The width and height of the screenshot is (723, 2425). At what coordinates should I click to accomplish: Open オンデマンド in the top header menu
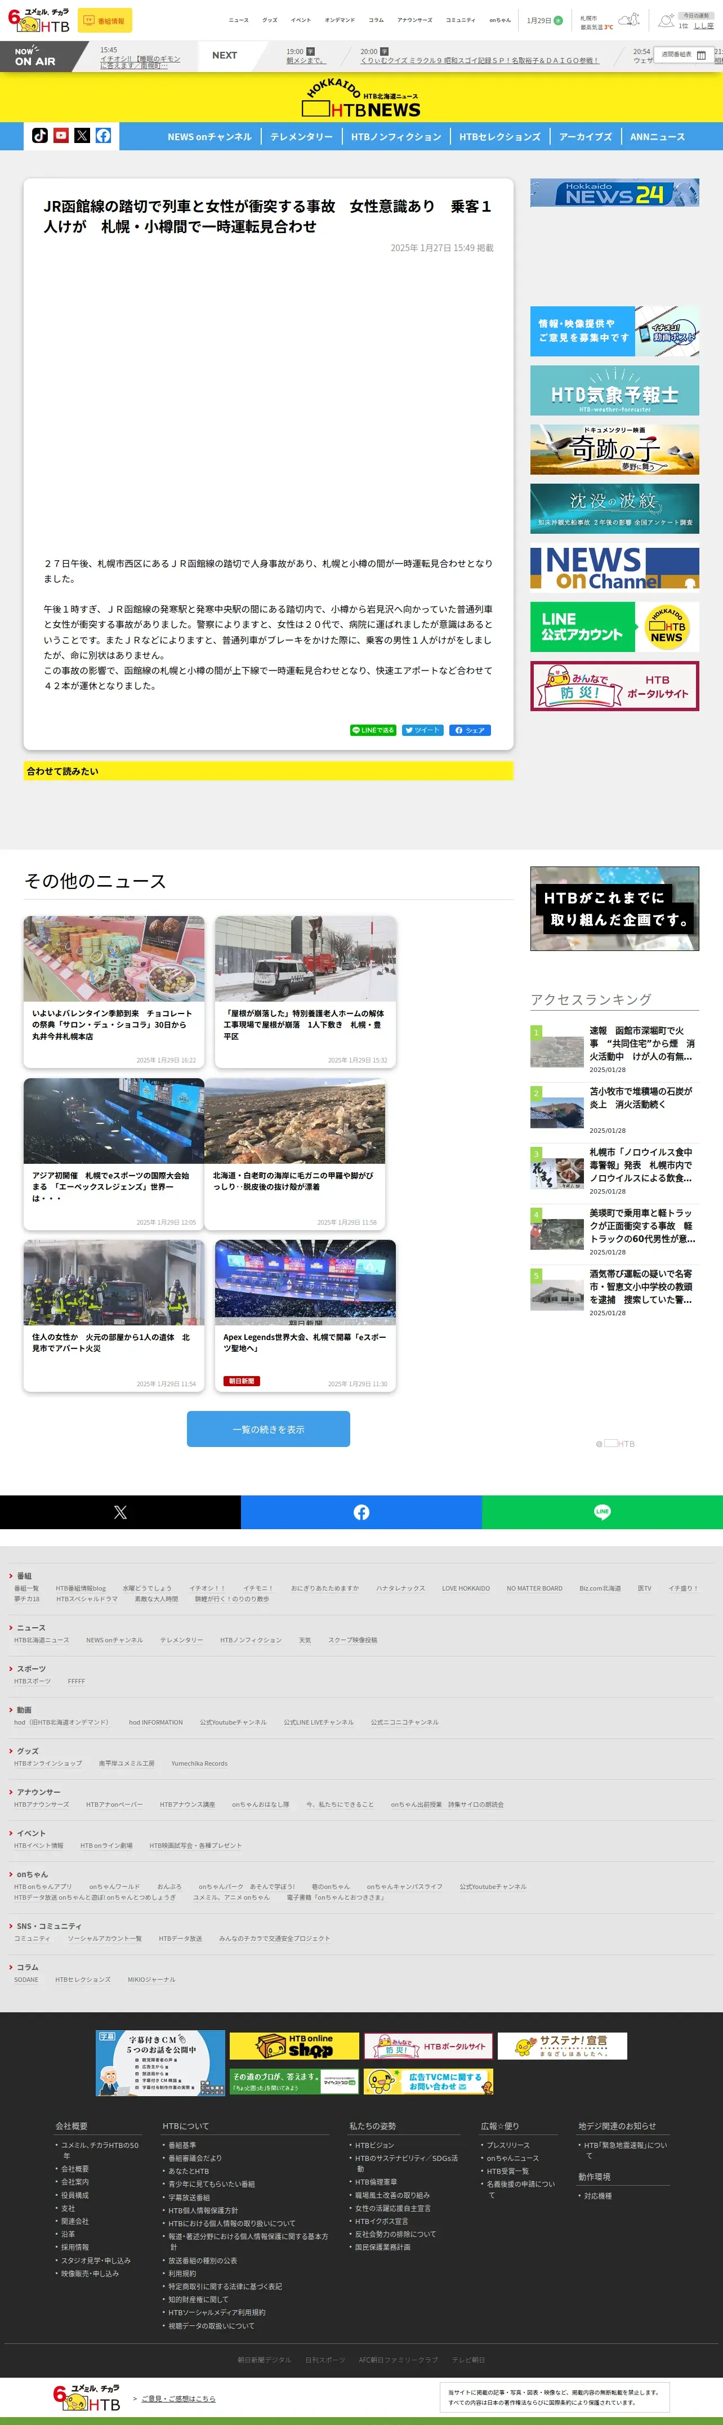pos(340,20)
